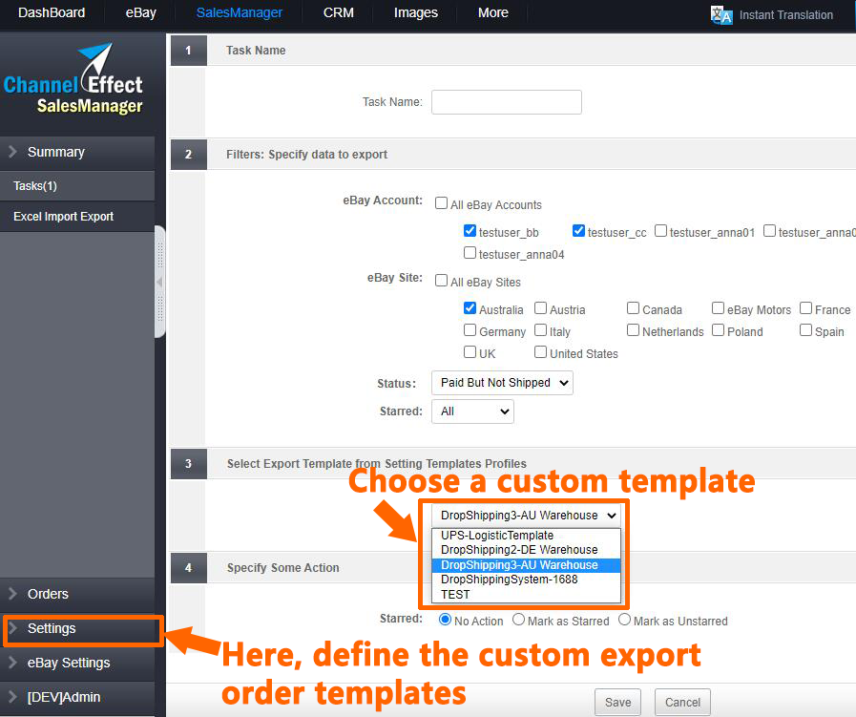Check the Italy site

[x=540, y=330]
